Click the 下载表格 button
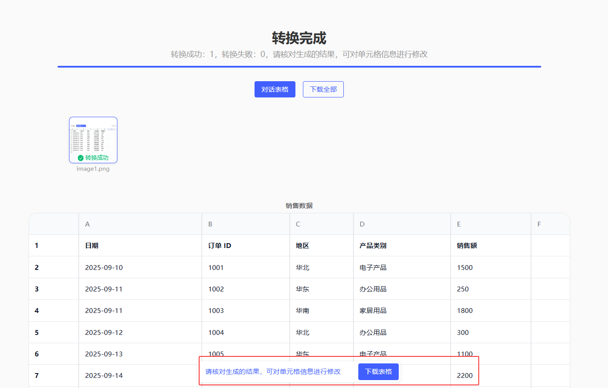Viewport: 608px width, 388px height. coord(378,372)
